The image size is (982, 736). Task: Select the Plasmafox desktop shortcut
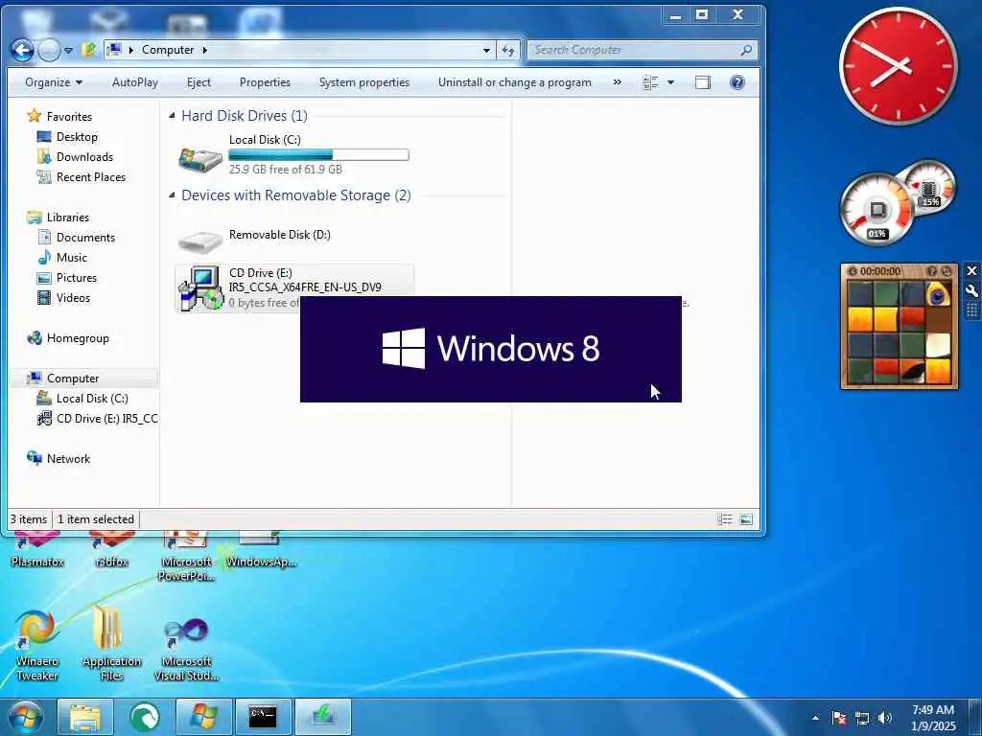37,549
